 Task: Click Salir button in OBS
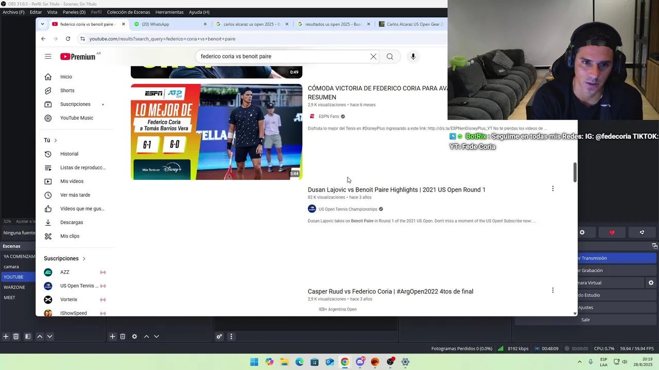point(585,320)
